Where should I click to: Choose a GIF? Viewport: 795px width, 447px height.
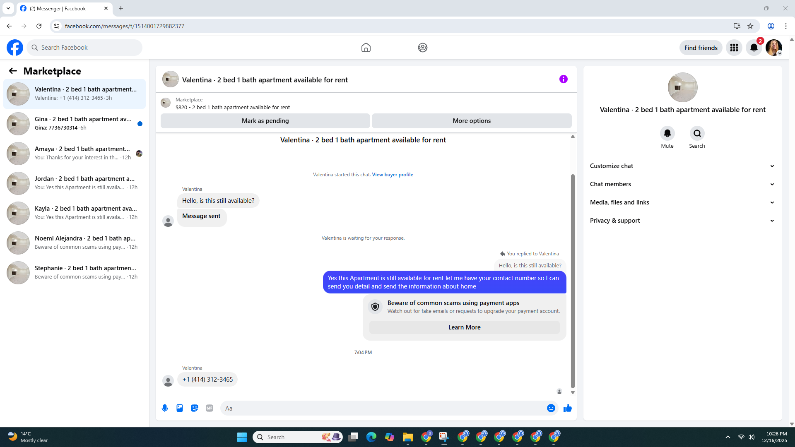pyautogui.click(x=210, y=408)
